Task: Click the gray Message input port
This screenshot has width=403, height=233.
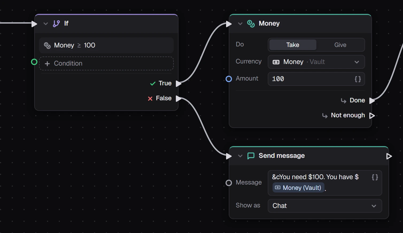Action: pos(229,183)
